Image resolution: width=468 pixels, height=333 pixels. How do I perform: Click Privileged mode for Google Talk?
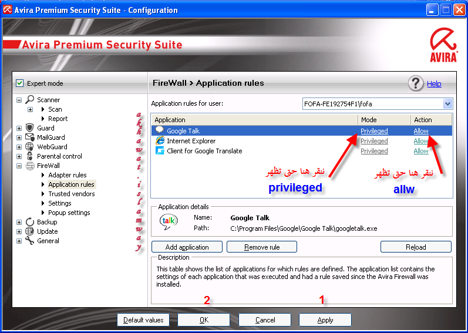(374, 131)
